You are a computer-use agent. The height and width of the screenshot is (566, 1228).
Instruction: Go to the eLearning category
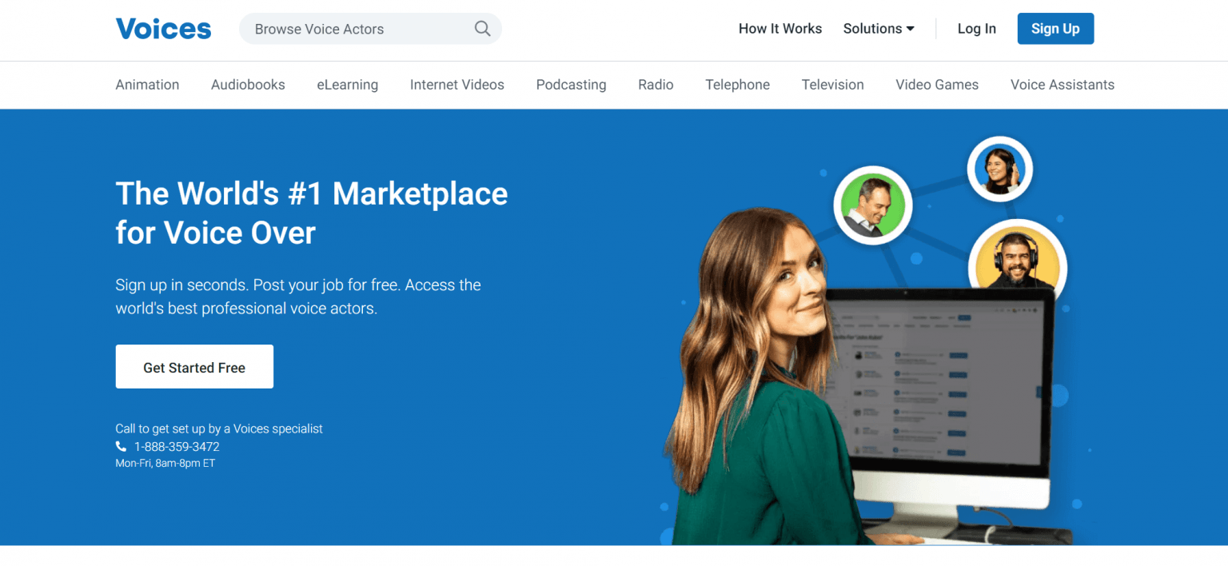tap(348, 85)
